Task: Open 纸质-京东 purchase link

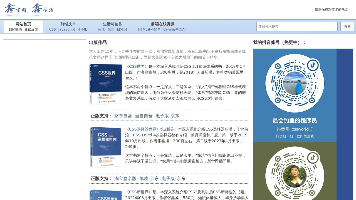Action: coord(149,179)
